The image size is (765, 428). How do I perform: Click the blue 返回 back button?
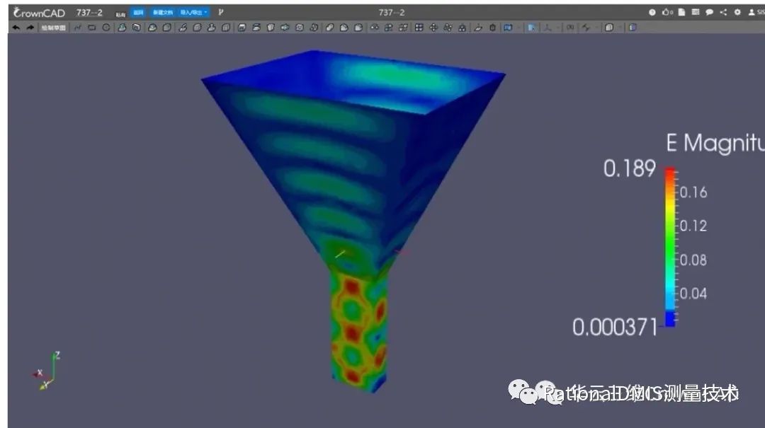(139, 13)
